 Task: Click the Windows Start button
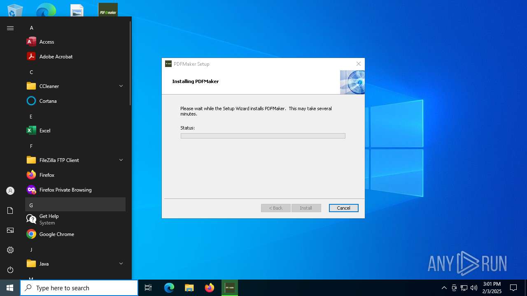coord(10,288)
